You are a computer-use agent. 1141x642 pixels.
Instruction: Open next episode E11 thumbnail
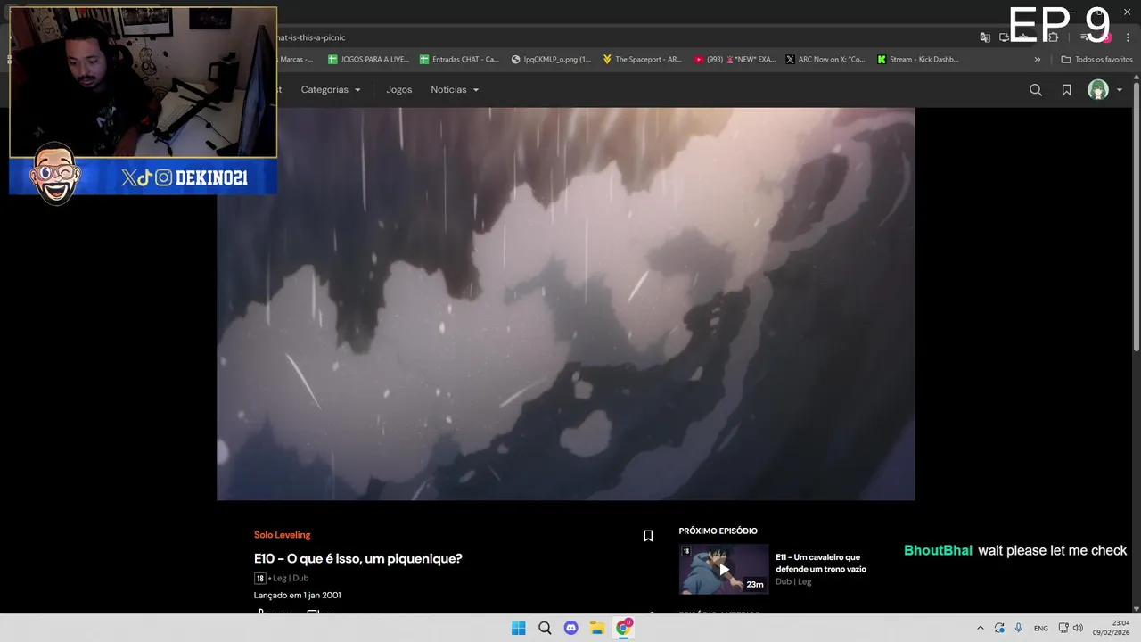tap(724, 569)
